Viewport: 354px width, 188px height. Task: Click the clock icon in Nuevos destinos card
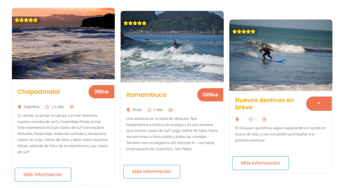[251, 119]
